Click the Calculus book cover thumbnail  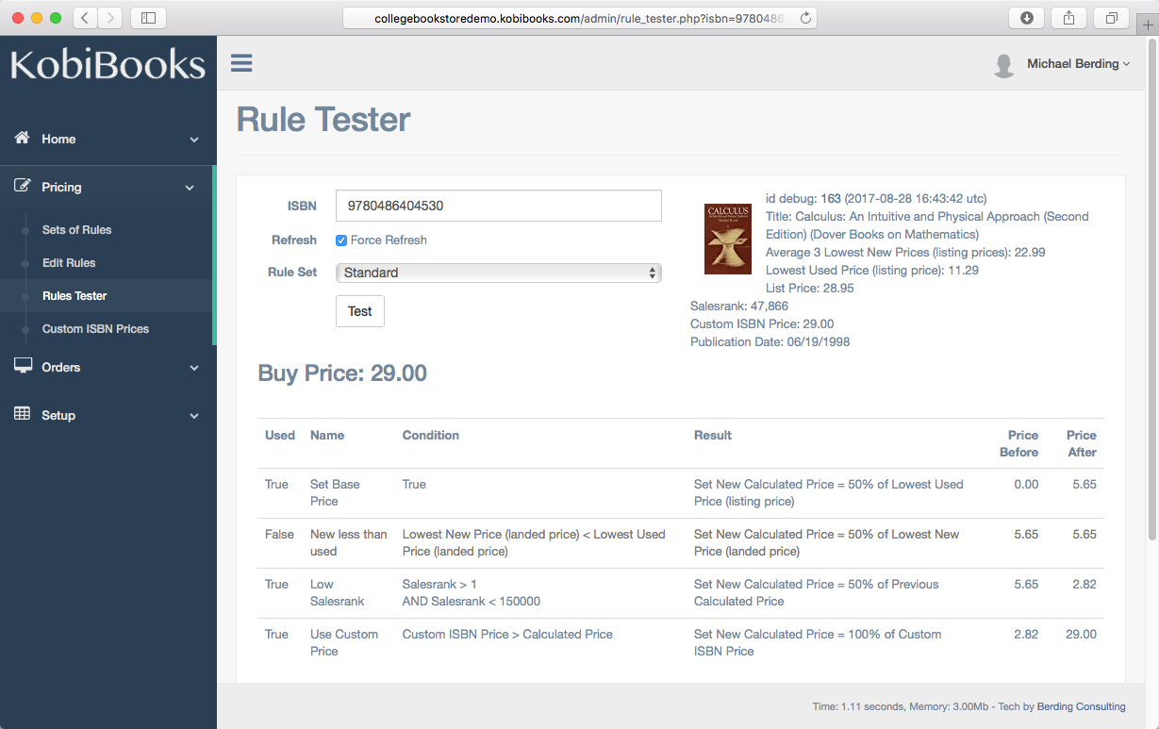coord(728,240)
